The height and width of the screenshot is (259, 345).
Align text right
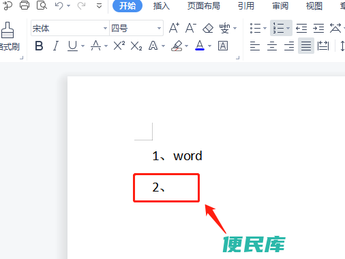(289, 46)
